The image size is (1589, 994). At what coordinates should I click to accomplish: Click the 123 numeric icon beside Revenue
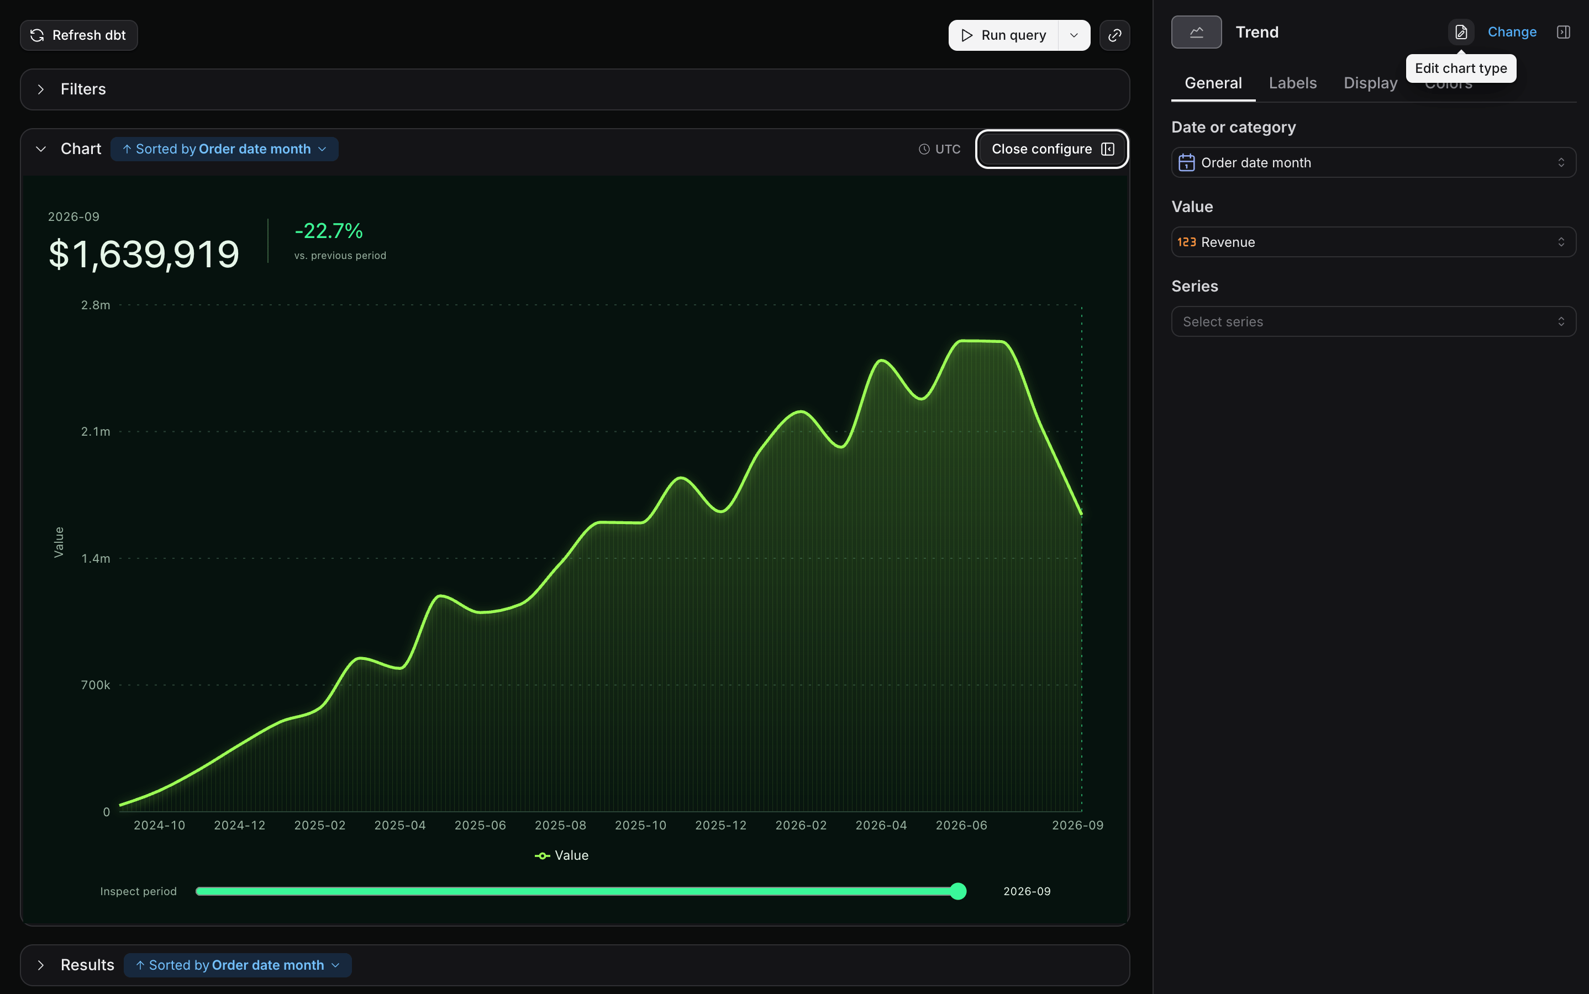1186,242
